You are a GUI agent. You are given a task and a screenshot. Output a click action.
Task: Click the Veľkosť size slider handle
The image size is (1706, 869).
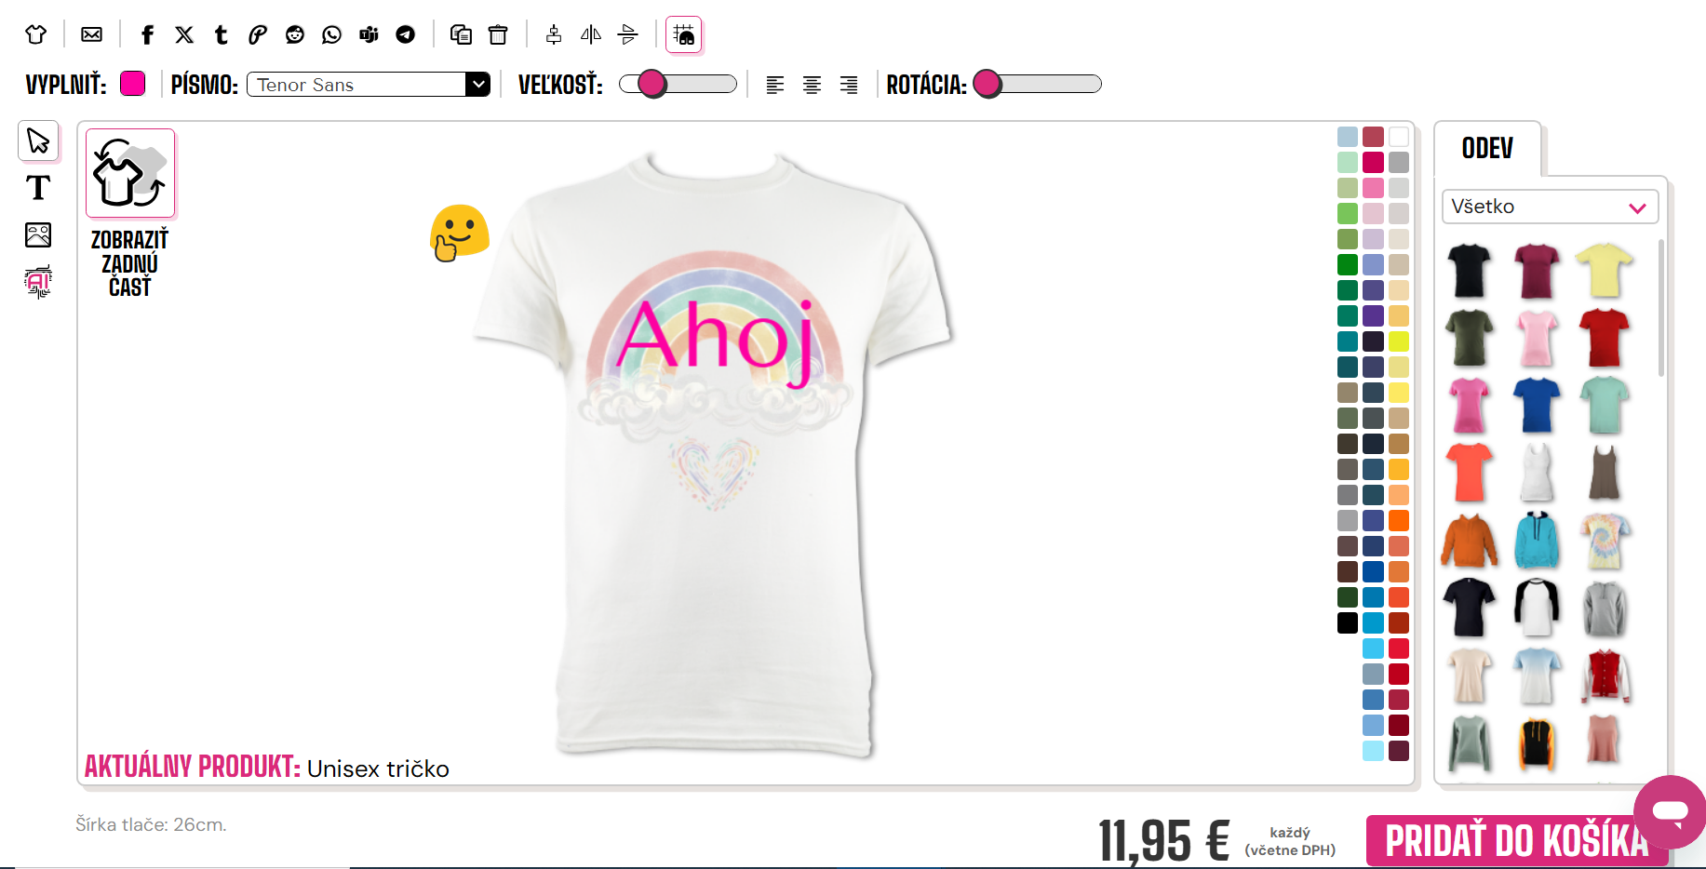652,84
